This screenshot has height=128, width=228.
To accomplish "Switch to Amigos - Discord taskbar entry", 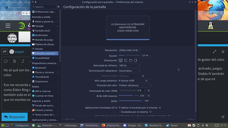I will 133,125.
